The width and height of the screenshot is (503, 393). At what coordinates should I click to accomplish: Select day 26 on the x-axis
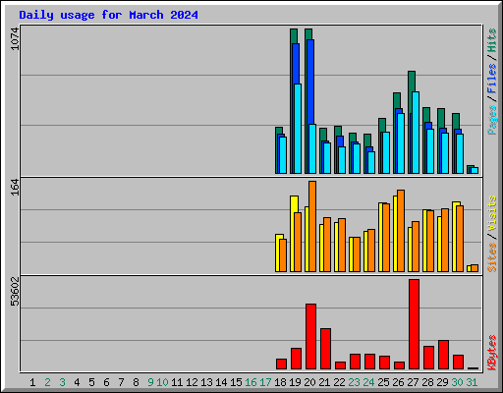pyautogui.click(x=398, y=382)
